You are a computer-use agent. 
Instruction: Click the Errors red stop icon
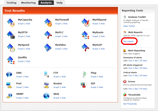[x=125, y=81]
